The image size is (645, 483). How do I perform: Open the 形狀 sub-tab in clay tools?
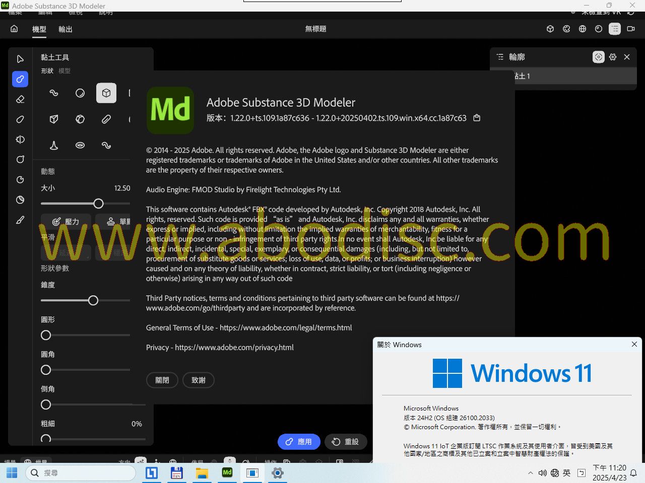tap(47, 71)
